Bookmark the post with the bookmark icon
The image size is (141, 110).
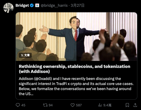tap(127, 105)
